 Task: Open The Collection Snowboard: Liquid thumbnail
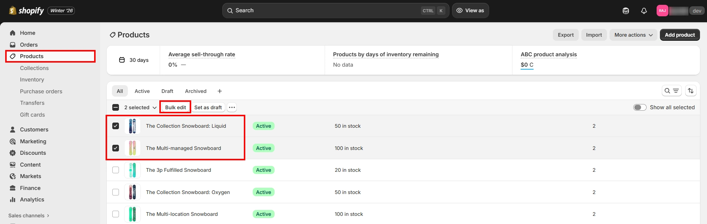tap(132, 126)
